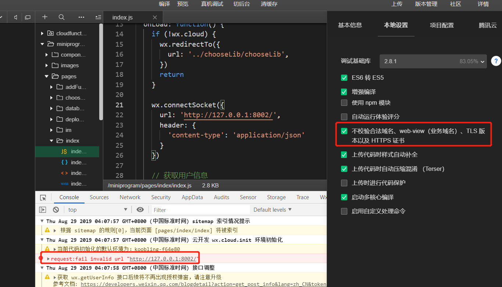Click the error icon beside request:fail message
The height and width of the screenshot is (287, 502).
(x=41, y=258)
